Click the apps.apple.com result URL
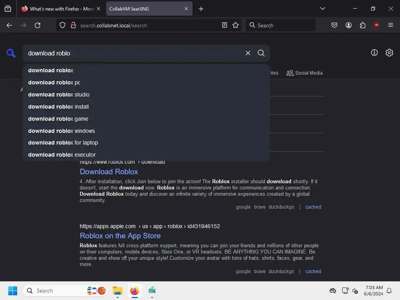This screenshot has width=400, height=300. [150, 226]
